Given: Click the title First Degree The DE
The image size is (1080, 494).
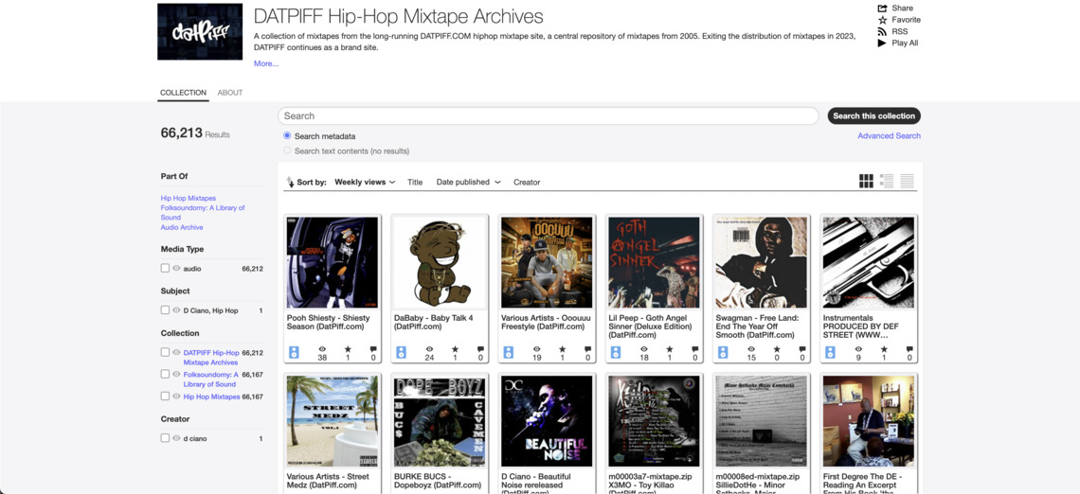Looking at the screenshot, I should coord(862,483).
